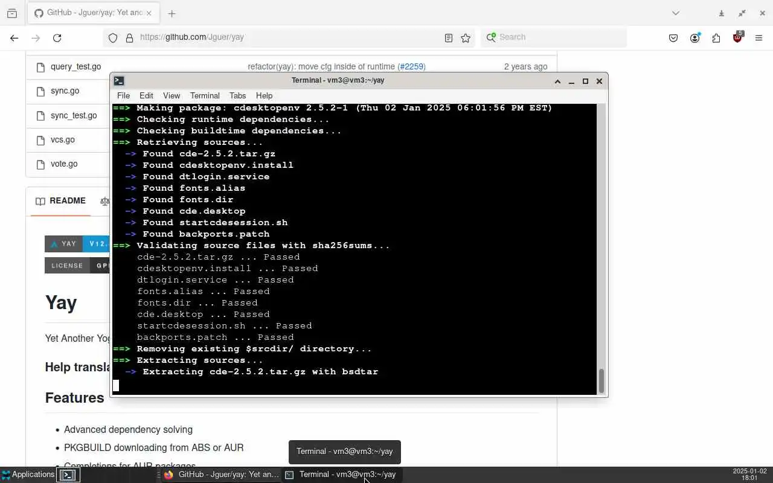
Task: Open pull request #2259 link
Action: (411, 66)
